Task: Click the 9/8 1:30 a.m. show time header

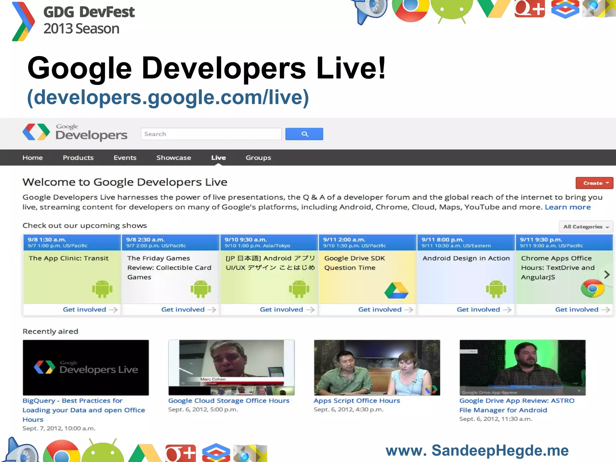Action: tap(72, 242)
